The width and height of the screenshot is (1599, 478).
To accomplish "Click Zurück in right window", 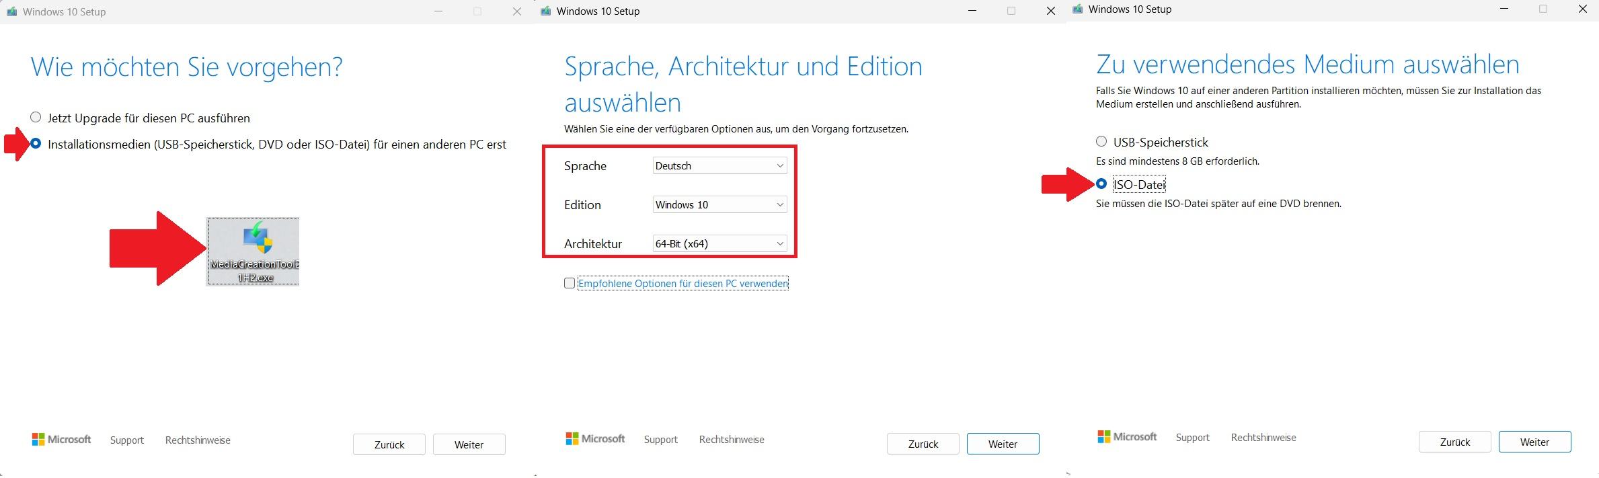I will click(1455, 442).
